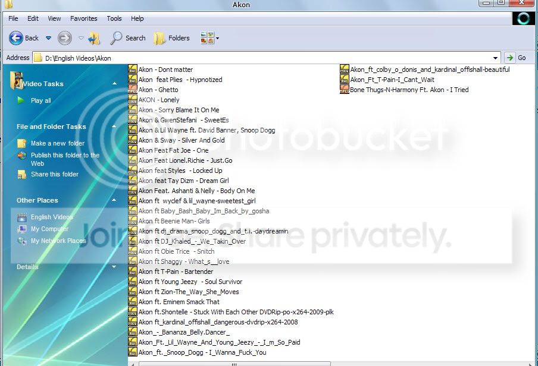538x366 pixels.
Task: Select AVI icon of Akon - Dont matter
Action: click(x=133, y=70)
